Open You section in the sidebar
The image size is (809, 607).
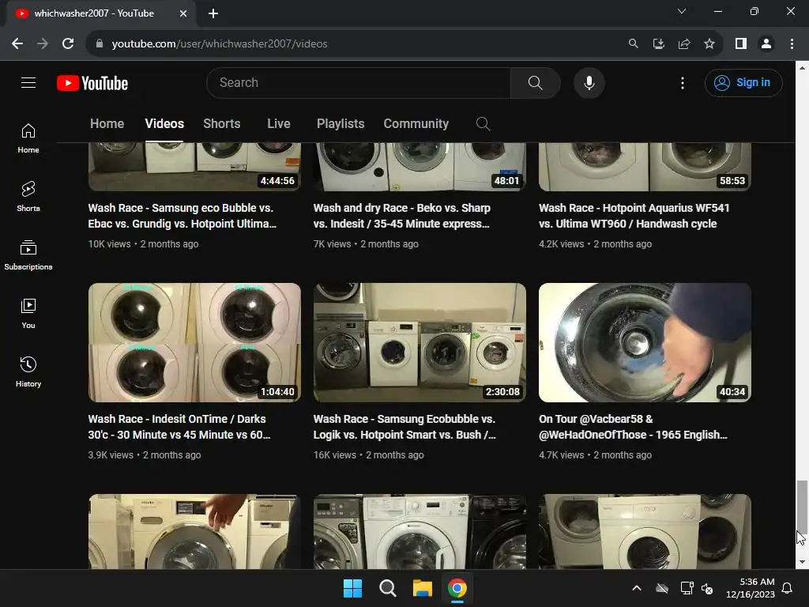click(28, 313)
